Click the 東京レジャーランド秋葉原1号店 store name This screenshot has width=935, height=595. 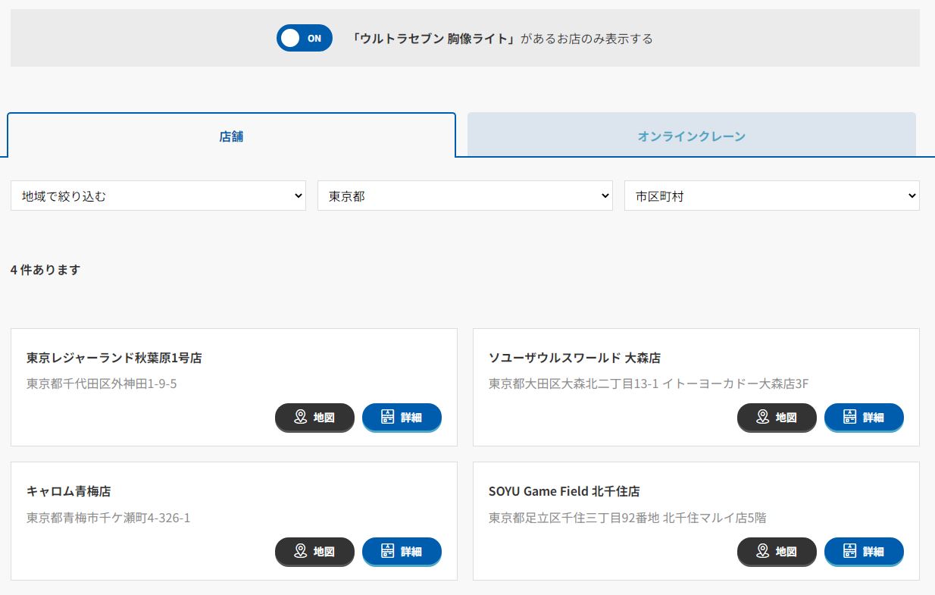click(x=114, y=358)
